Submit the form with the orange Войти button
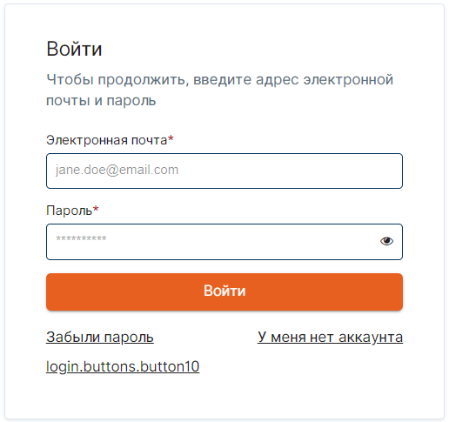 click(224, 291)
